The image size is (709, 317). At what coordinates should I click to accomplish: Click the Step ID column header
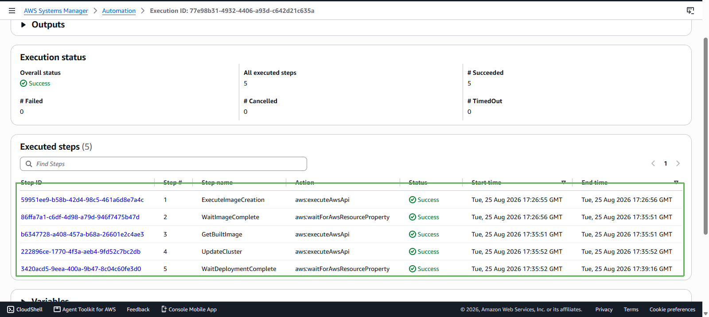point(31,182)
